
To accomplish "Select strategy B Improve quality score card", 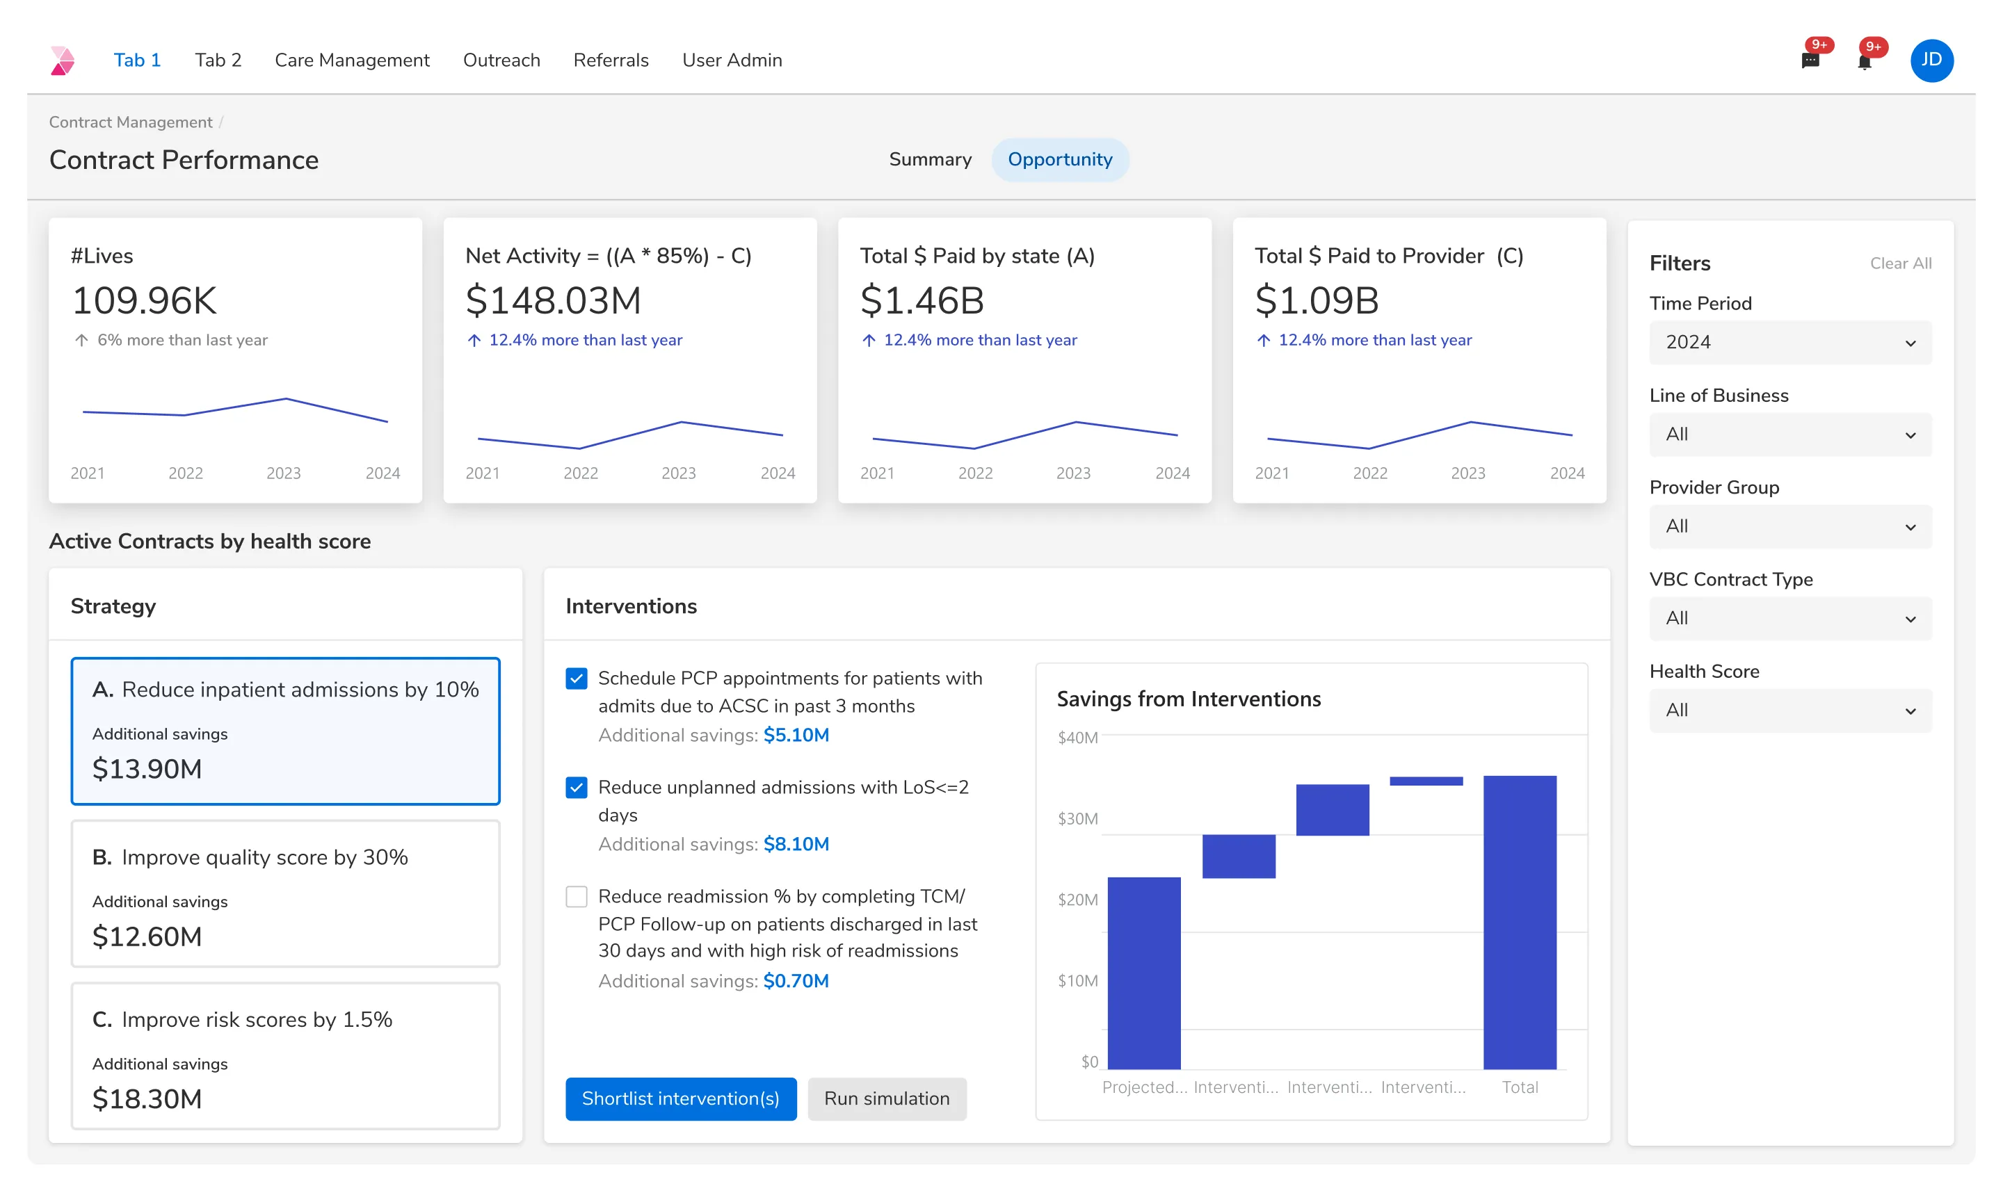I will point(285,893).
